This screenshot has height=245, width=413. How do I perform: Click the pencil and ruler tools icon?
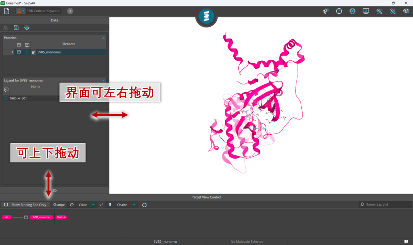(393, 11)
